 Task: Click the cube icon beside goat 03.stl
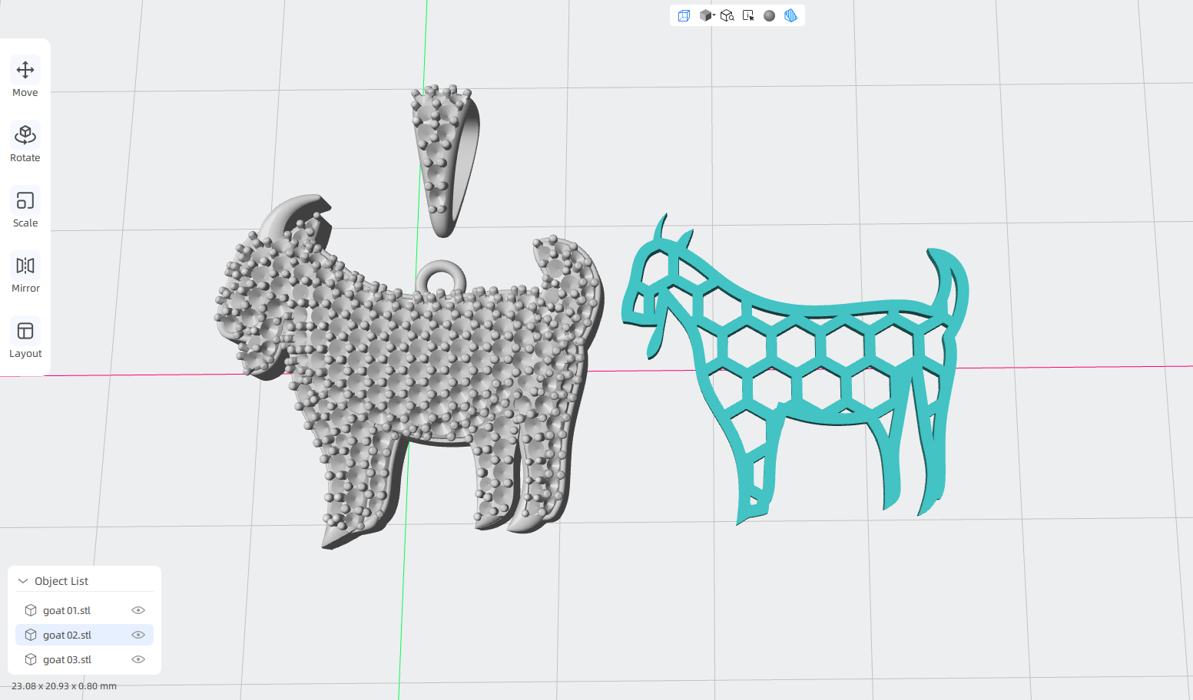[x=31, y=659]
